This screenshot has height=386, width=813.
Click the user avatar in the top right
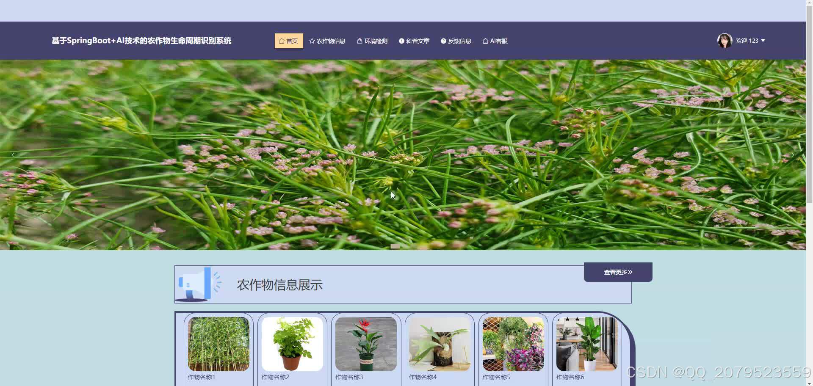point(725,40)
